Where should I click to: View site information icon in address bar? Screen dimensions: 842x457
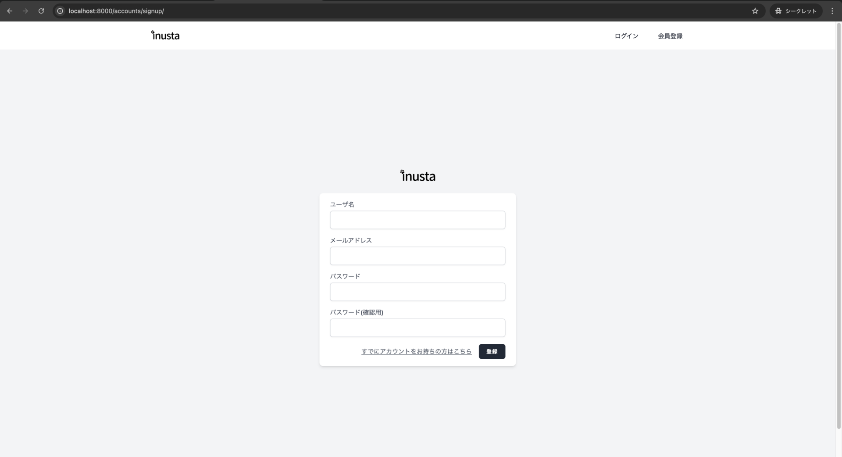pyautogui.click(x=60, y=11)
